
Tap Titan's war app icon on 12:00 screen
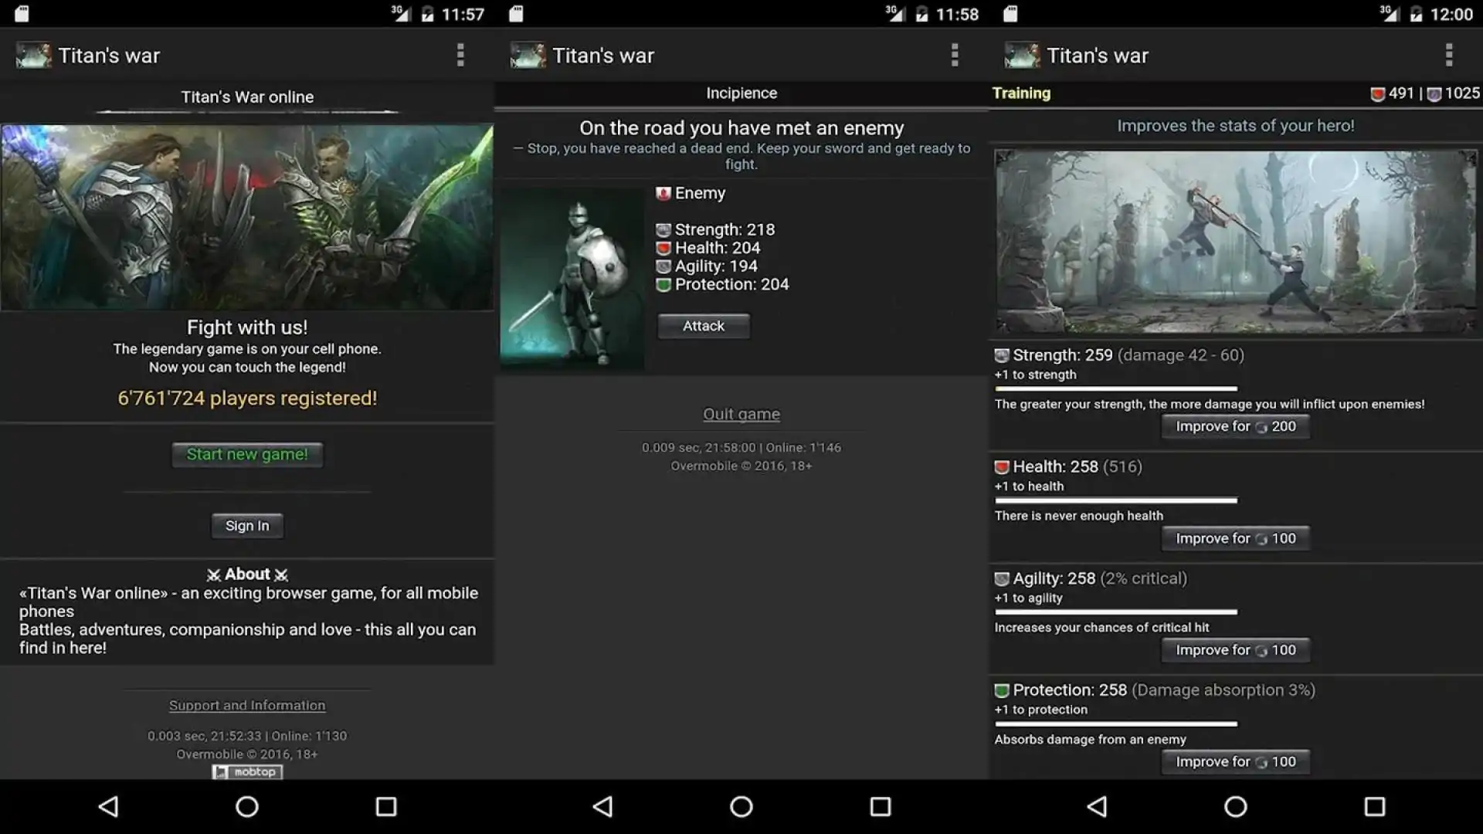1022,55
